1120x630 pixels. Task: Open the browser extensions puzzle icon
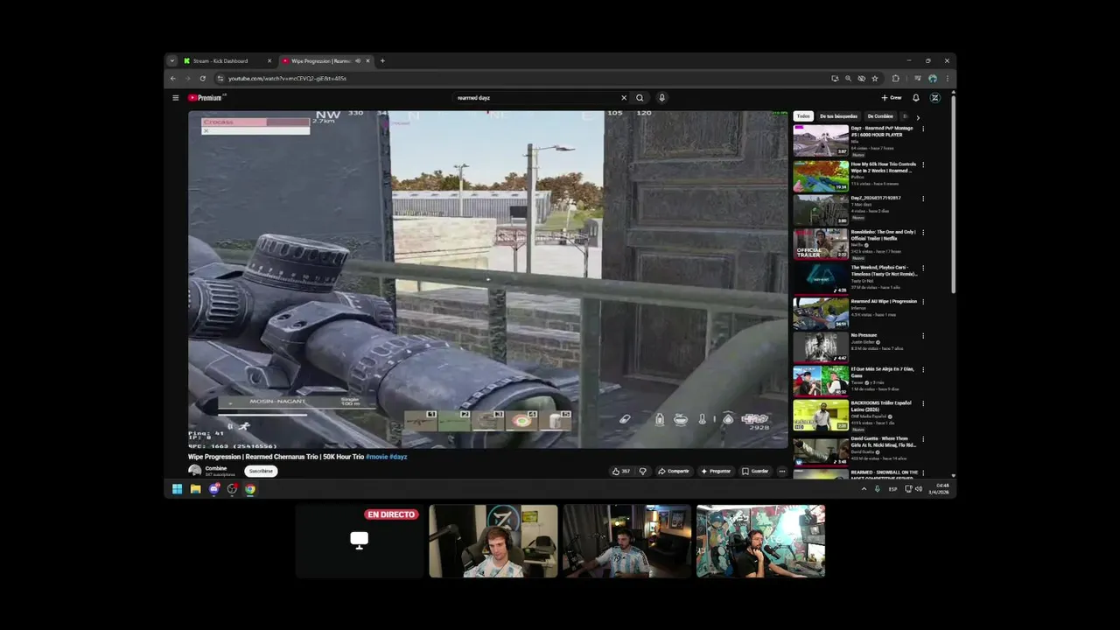[x=895, y=78]
